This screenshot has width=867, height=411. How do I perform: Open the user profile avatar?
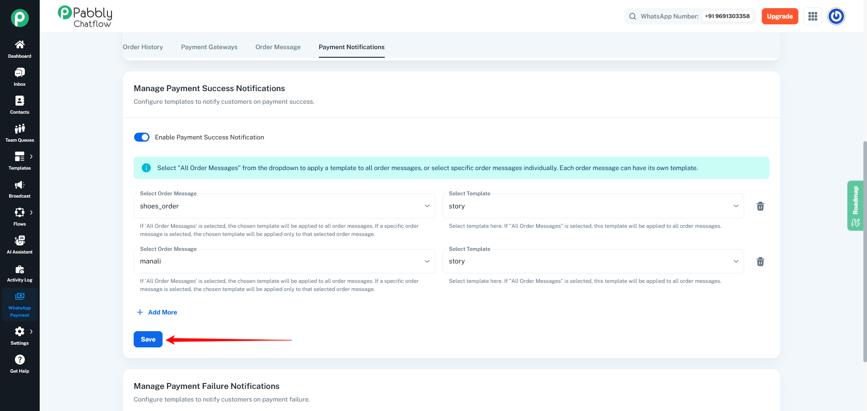(836, 16)
